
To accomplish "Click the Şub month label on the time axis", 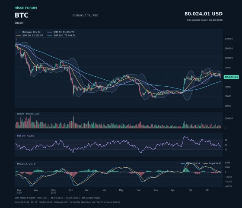I will tap(71, 190).
